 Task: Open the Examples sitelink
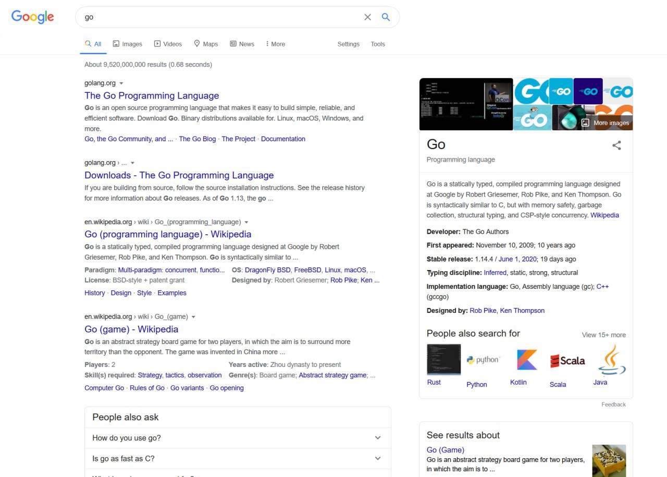click(172, 293)
